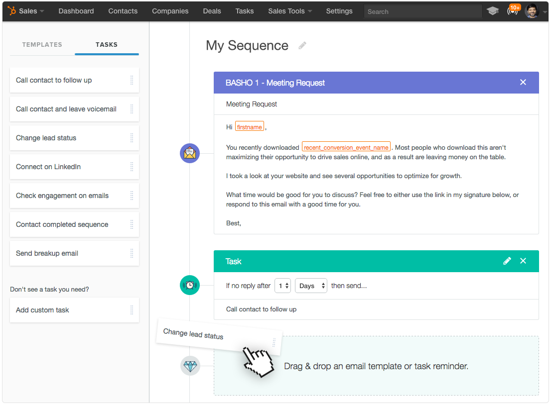Click the clock task icon on the timeline
The width and height of the screenshot is (552, 406).
click(x=190, y=285)
